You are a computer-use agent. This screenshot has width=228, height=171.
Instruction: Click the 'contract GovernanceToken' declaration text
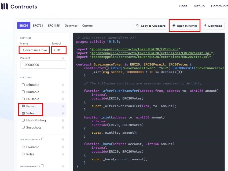pos(99,64)
